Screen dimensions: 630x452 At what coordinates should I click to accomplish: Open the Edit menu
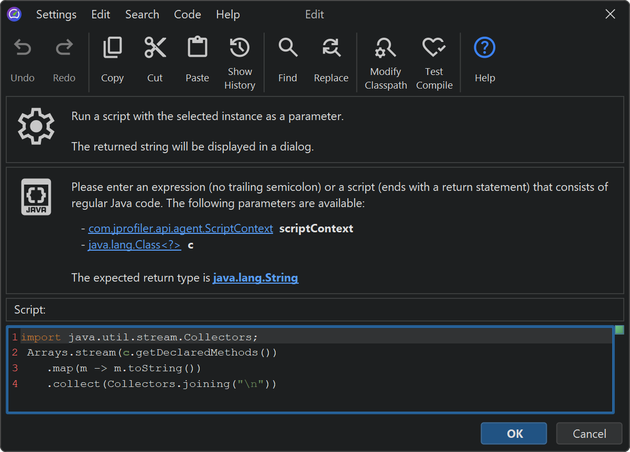click(x=101, y=15)
